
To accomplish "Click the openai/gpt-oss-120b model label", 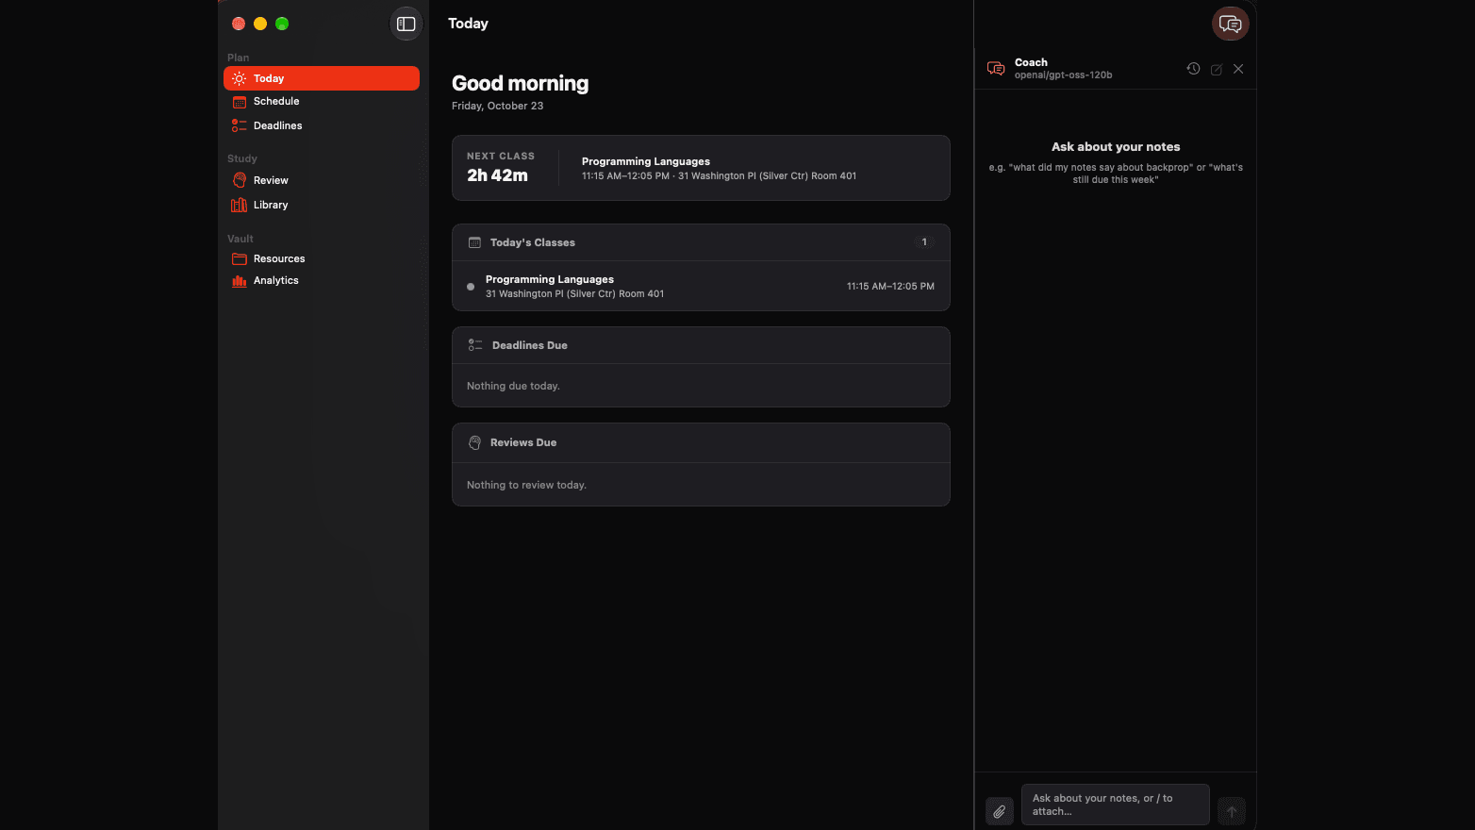I will tap(1063, 75).
